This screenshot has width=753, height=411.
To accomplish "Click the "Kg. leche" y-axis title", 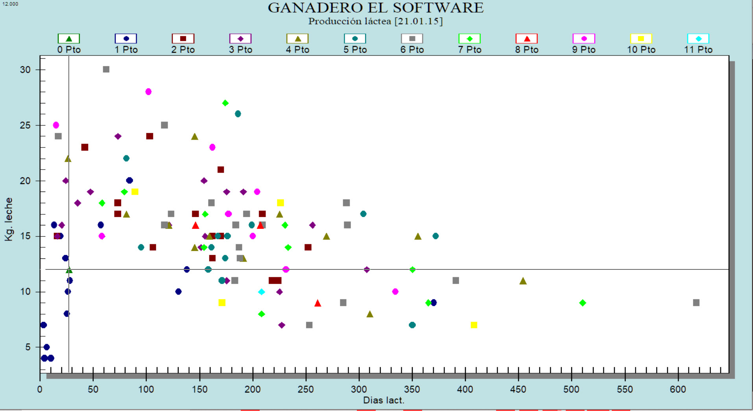I will 9,219.
